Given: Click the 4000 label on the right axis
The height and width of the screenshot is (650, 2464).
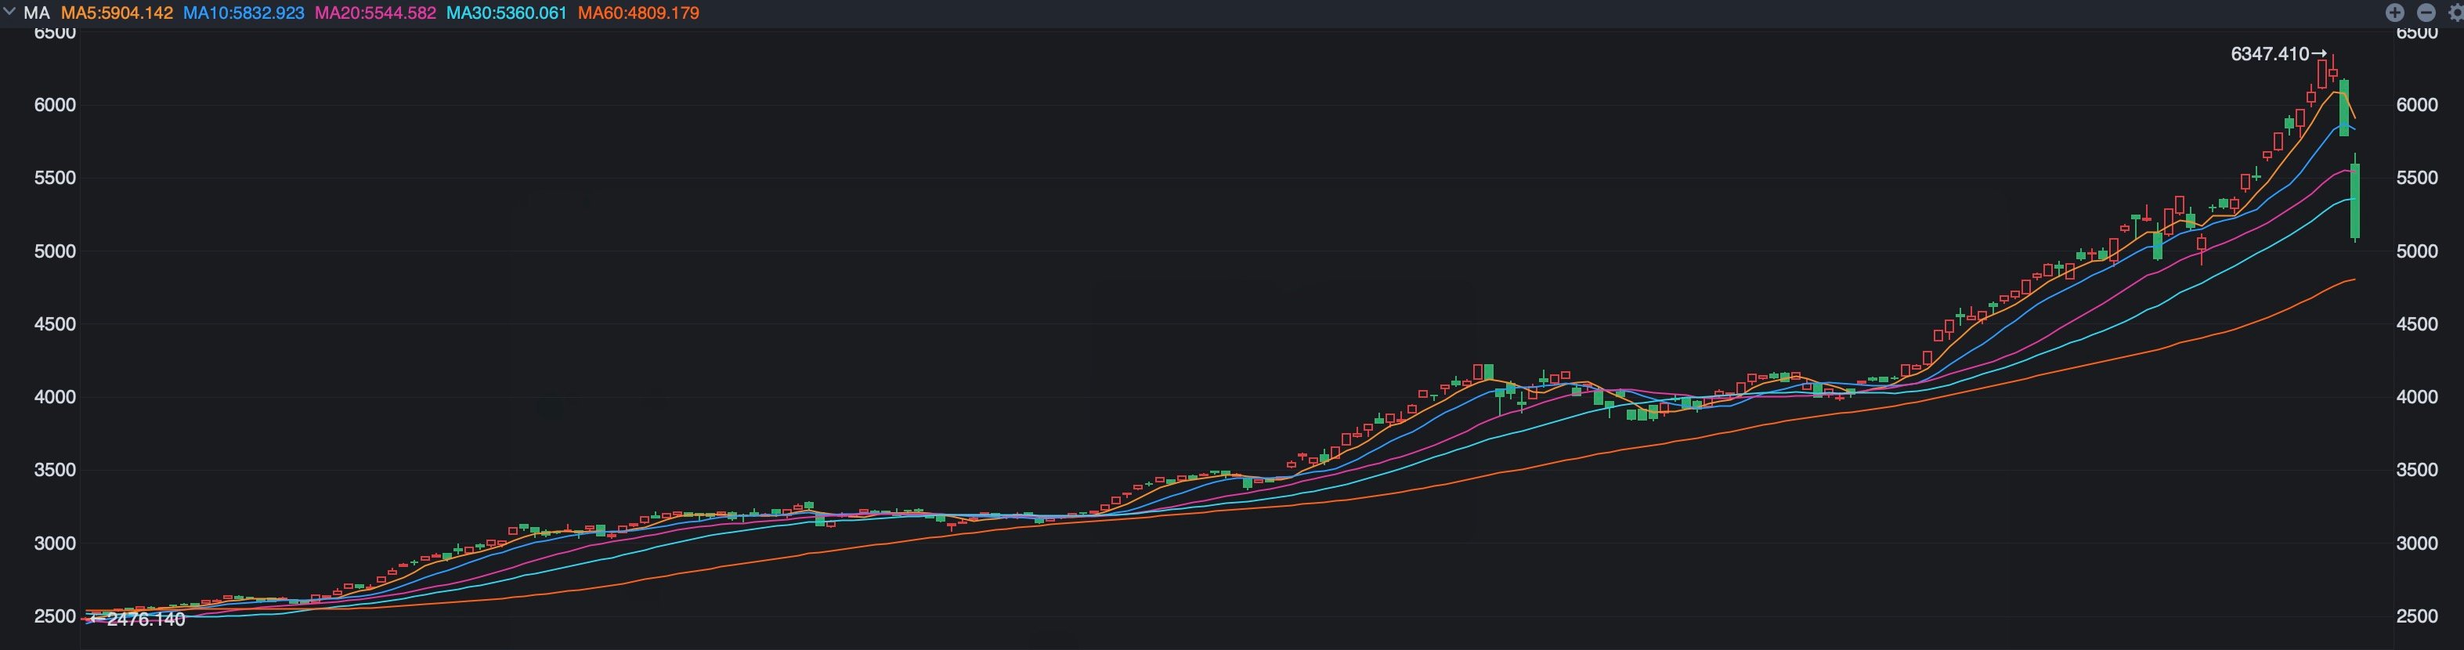Looking at the screenshot, I should point(2417,397).
